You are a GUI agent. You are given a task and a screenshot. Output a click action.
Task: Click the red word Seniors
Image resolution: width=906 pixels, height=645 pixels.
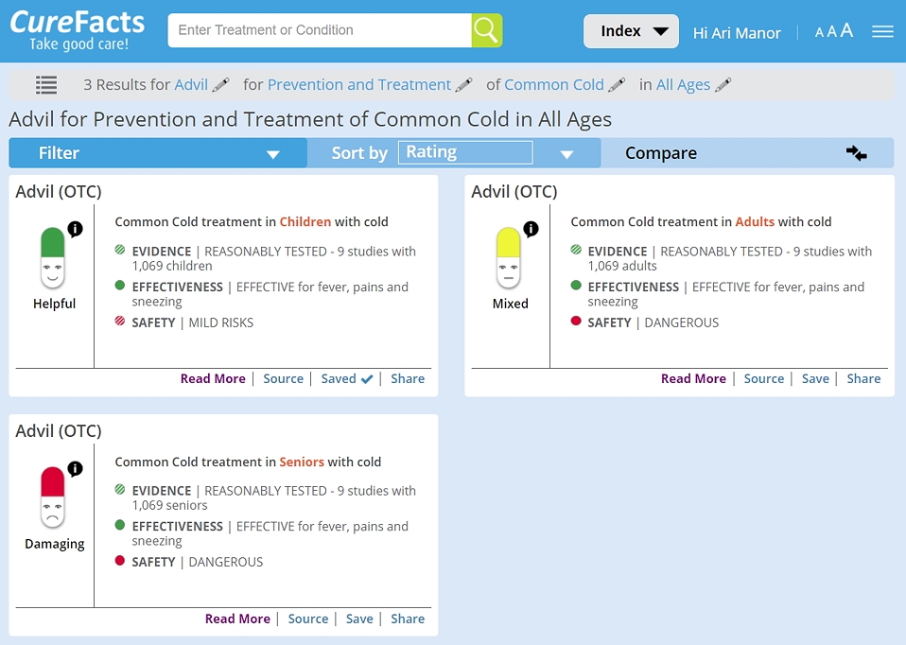[302, 462]
